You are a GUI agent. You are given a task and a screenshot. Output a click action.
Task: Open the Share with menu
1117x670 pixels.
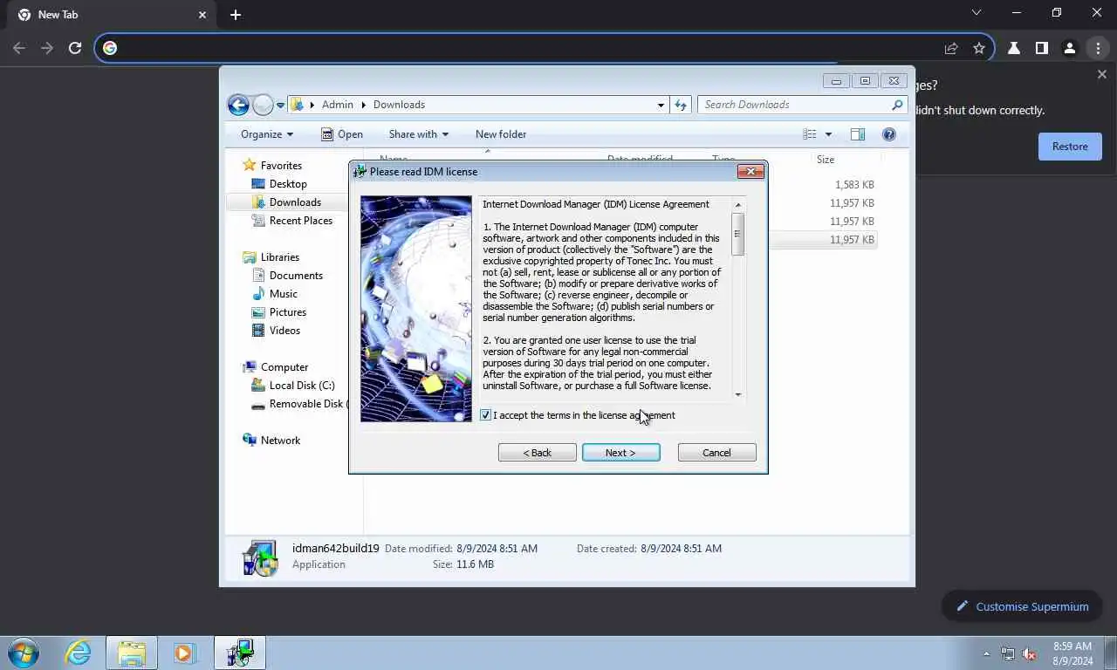418,134
